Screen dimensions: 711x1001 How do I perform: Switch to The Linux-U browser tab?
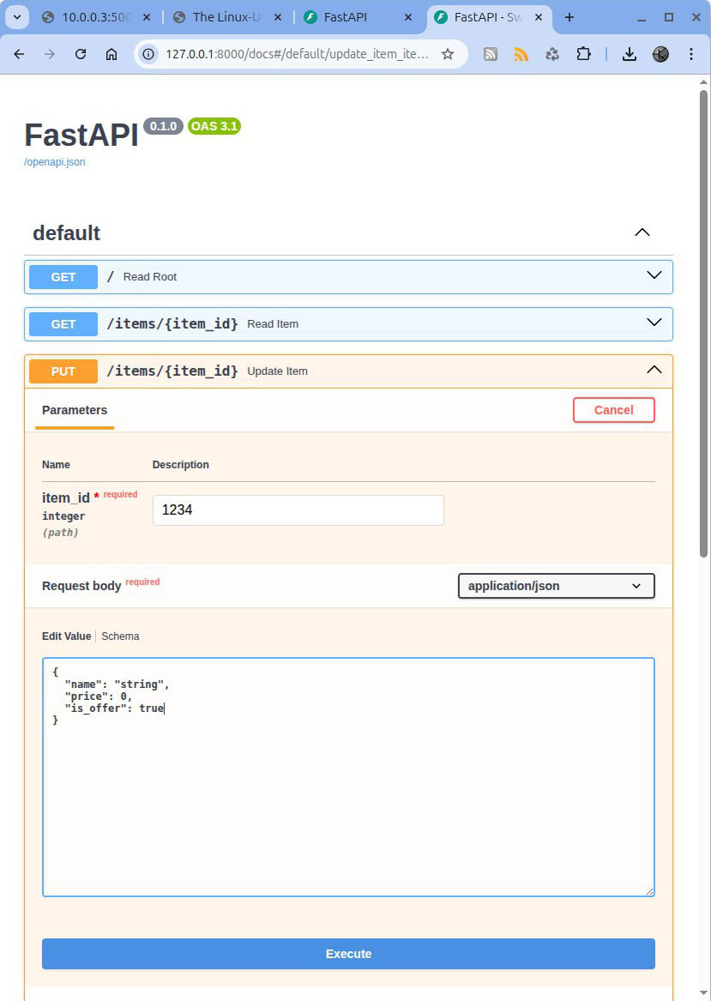coord(225,17)
